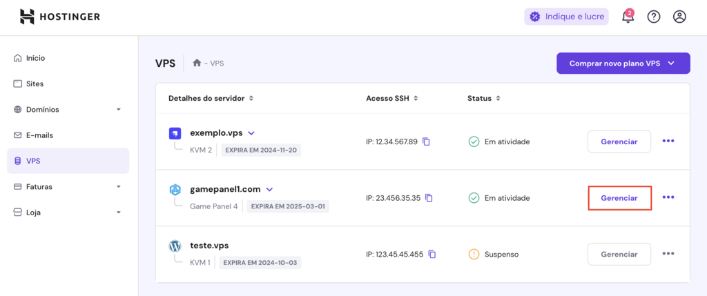
Task: Open E-mails in the sidebar
Action: coord(39,135)
